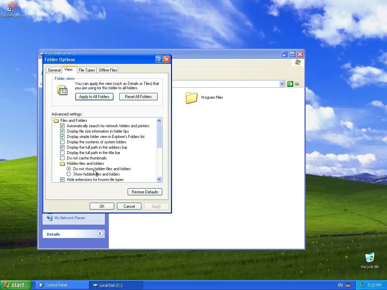Click the 5:22 PM clock
The width and height of the screenshot is (387, 290).
(375, 285)
